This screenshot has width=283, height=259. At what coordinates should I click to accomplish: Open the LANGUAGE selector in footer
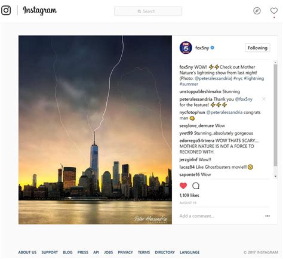coord(189,252)
